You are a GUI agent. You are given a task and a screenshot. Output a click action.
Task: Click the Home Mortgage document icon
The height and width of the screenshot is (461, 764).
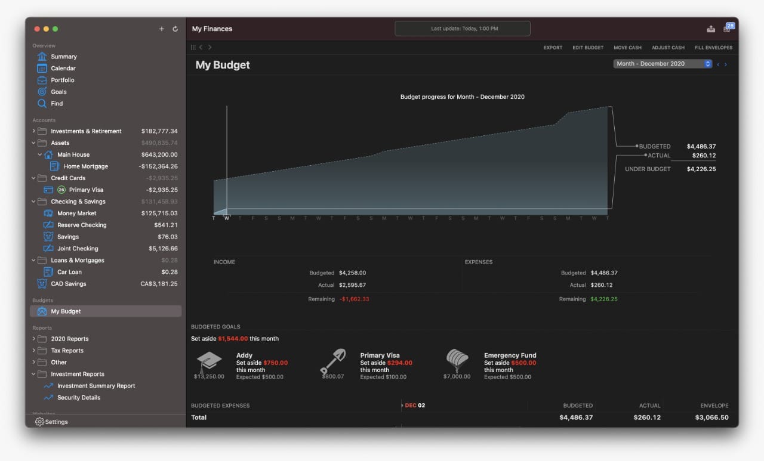pos(54,166)
